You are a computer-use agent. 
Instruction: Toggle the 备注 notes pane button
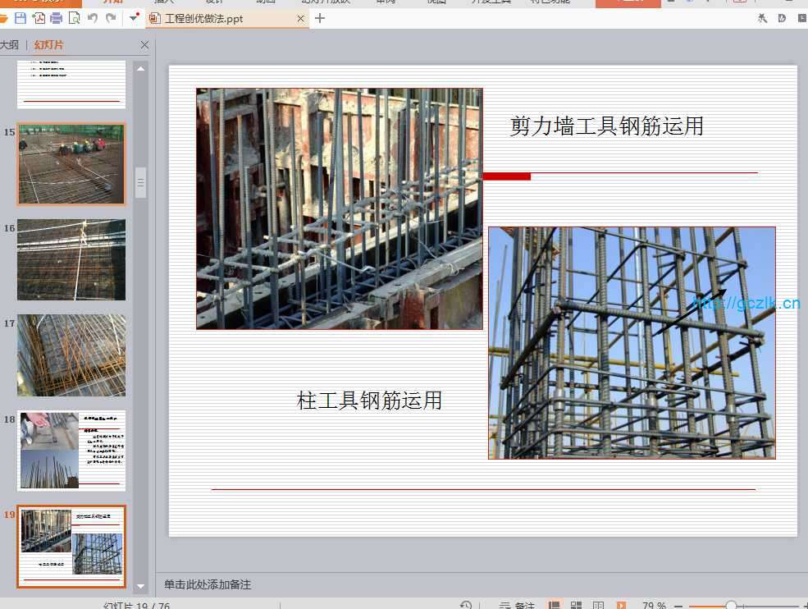tap(517, 606)
